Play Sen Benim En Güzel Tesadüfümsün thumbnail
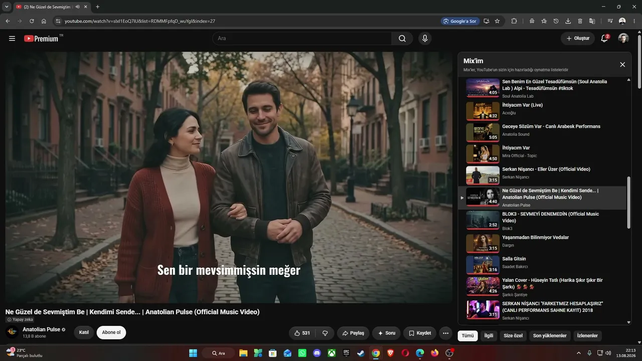642x361 pixels. pos(483,88)
